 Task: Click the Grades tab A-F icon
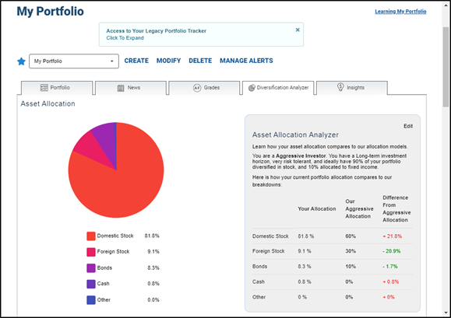197,88
